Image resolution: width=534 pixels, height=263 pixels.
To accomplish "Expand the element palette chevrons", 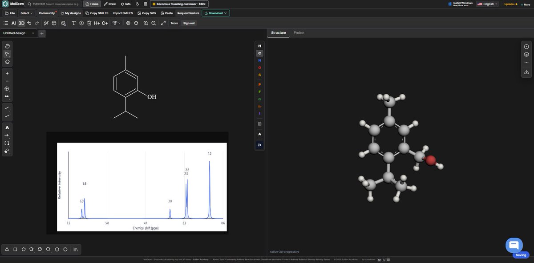I will click(259, 145).
